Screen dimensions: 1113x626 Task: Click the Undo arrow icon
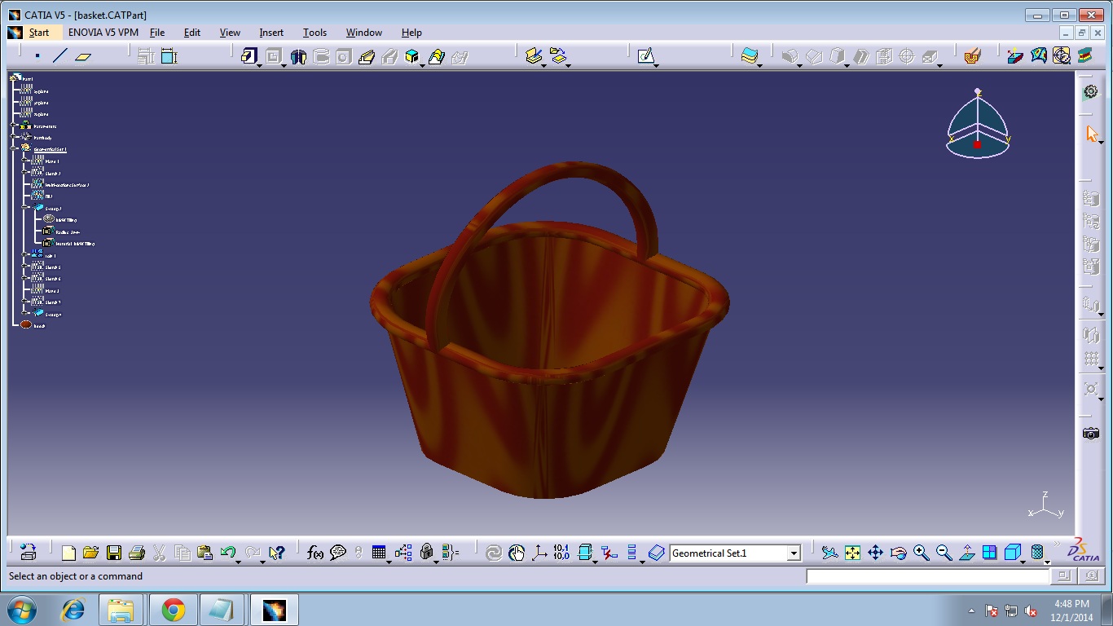[228, 553]
